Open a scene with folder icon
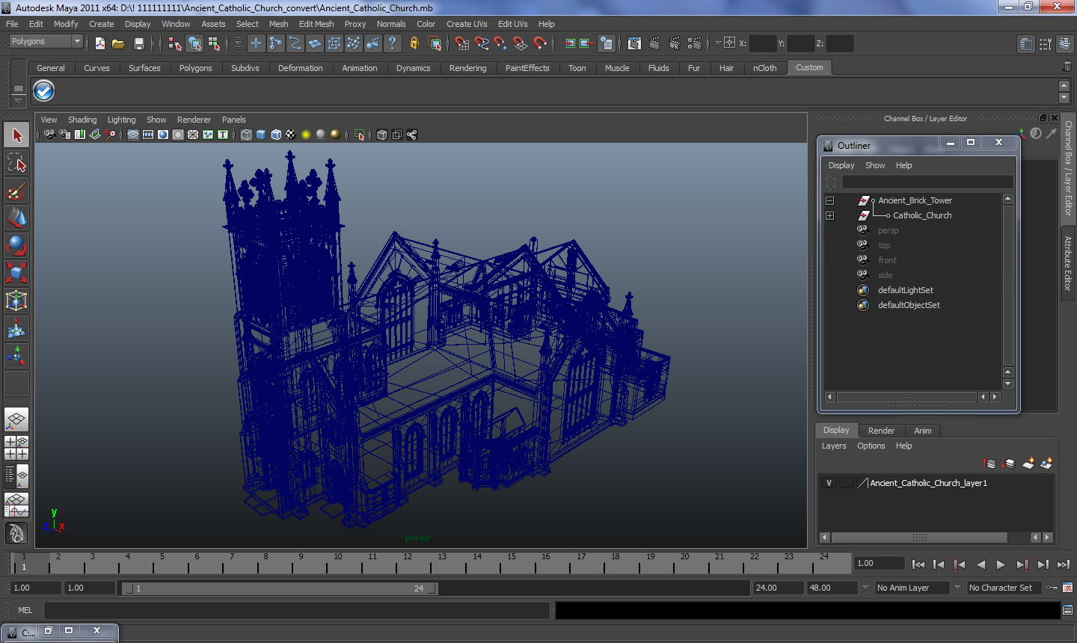Viewport: 1077px width, 643px height. tap(118, 44)
